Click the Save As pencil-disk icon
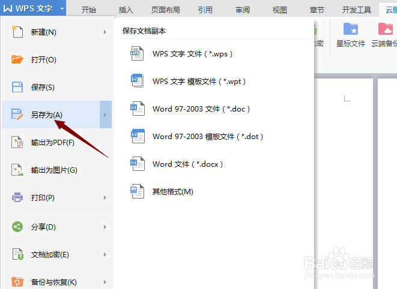Viewport: 397px width, 289px height. (17, 115)
